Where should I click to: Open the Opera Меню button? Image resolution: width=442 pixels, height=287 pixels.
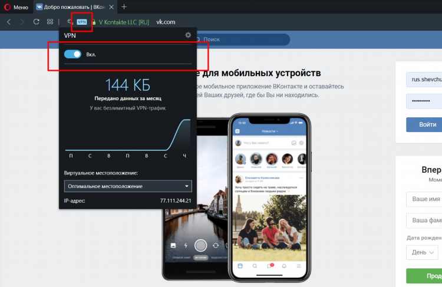[x=17, y=7]
